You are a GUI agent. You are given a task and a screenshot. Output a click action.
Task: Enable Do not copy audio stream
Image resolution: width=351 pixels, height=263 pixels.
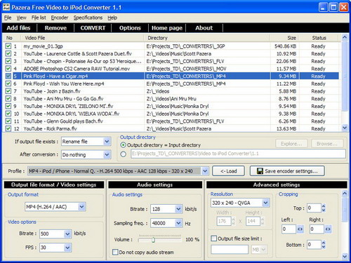pyautogui.click(x=115, y=252)
